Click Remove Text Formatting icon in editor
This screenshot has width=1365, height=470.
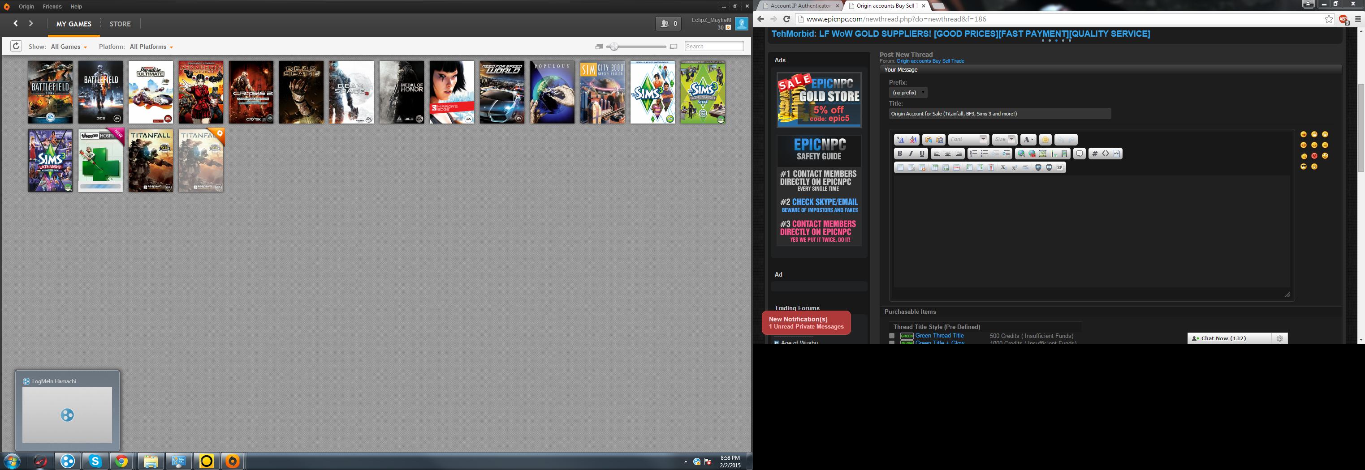[914, 140]
